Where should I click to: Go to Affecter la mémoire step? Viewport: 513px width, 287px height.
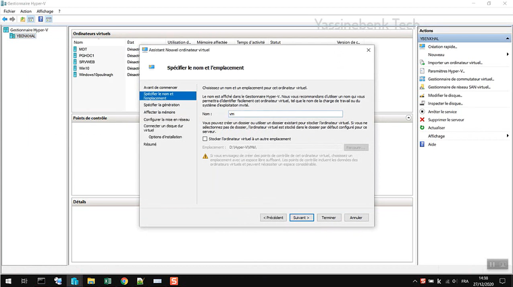pos(159,112)
